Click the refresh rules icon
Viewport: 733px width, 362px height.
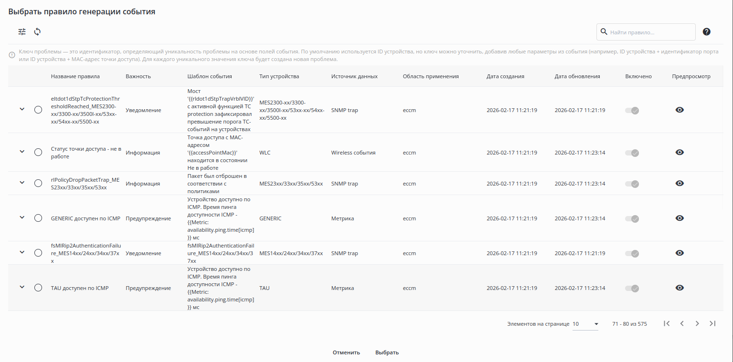37,32
